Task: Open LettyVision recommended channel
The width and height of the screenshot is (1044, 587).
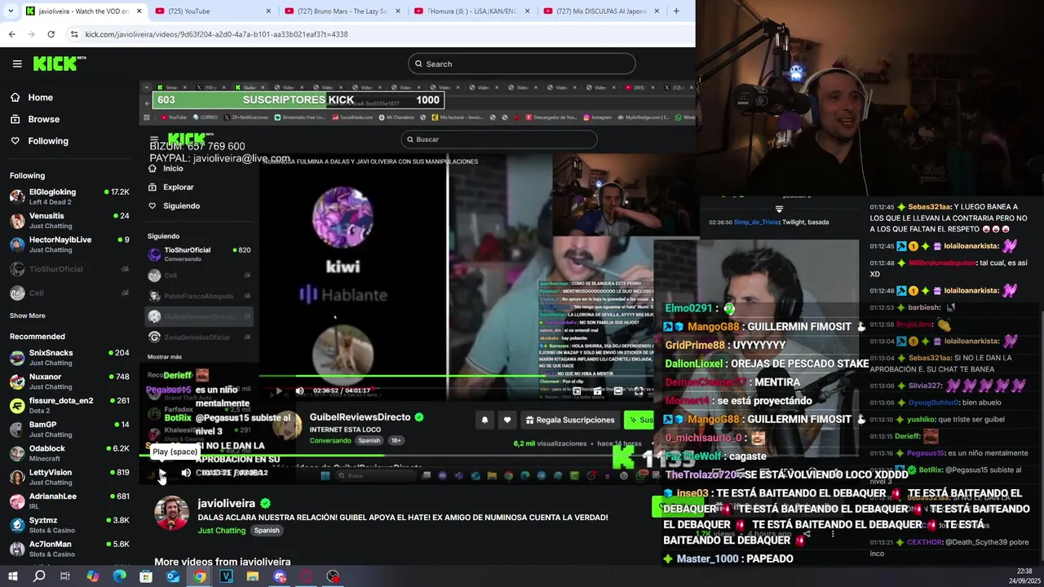Action: (x=69, y=477)
